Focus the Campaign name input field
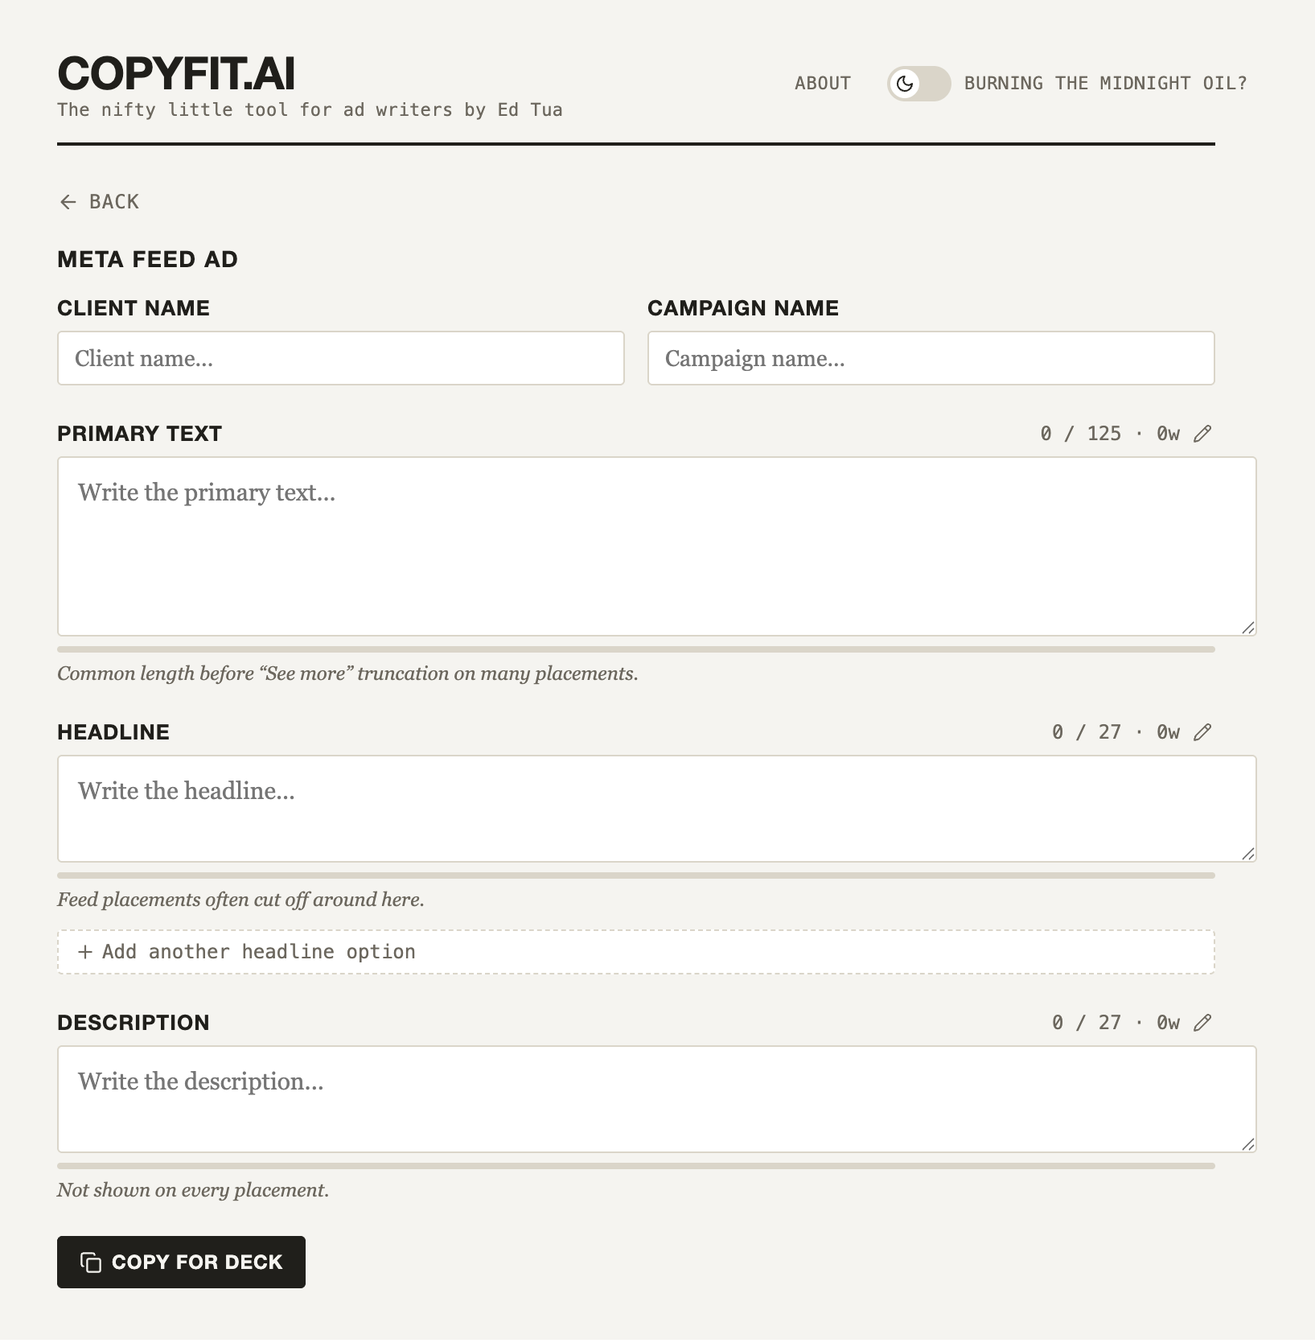The width and height of the screenshot is (1315, 1343). (x=931, y=358)
